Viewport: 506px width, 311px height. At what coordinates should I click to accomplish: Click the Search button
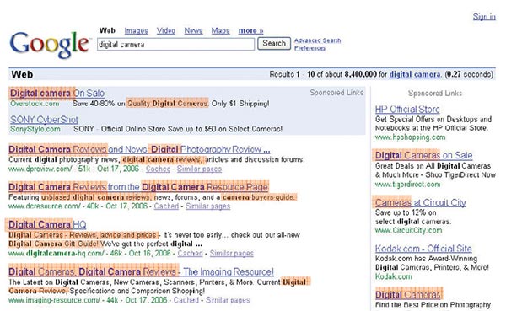tap(274, 44)
